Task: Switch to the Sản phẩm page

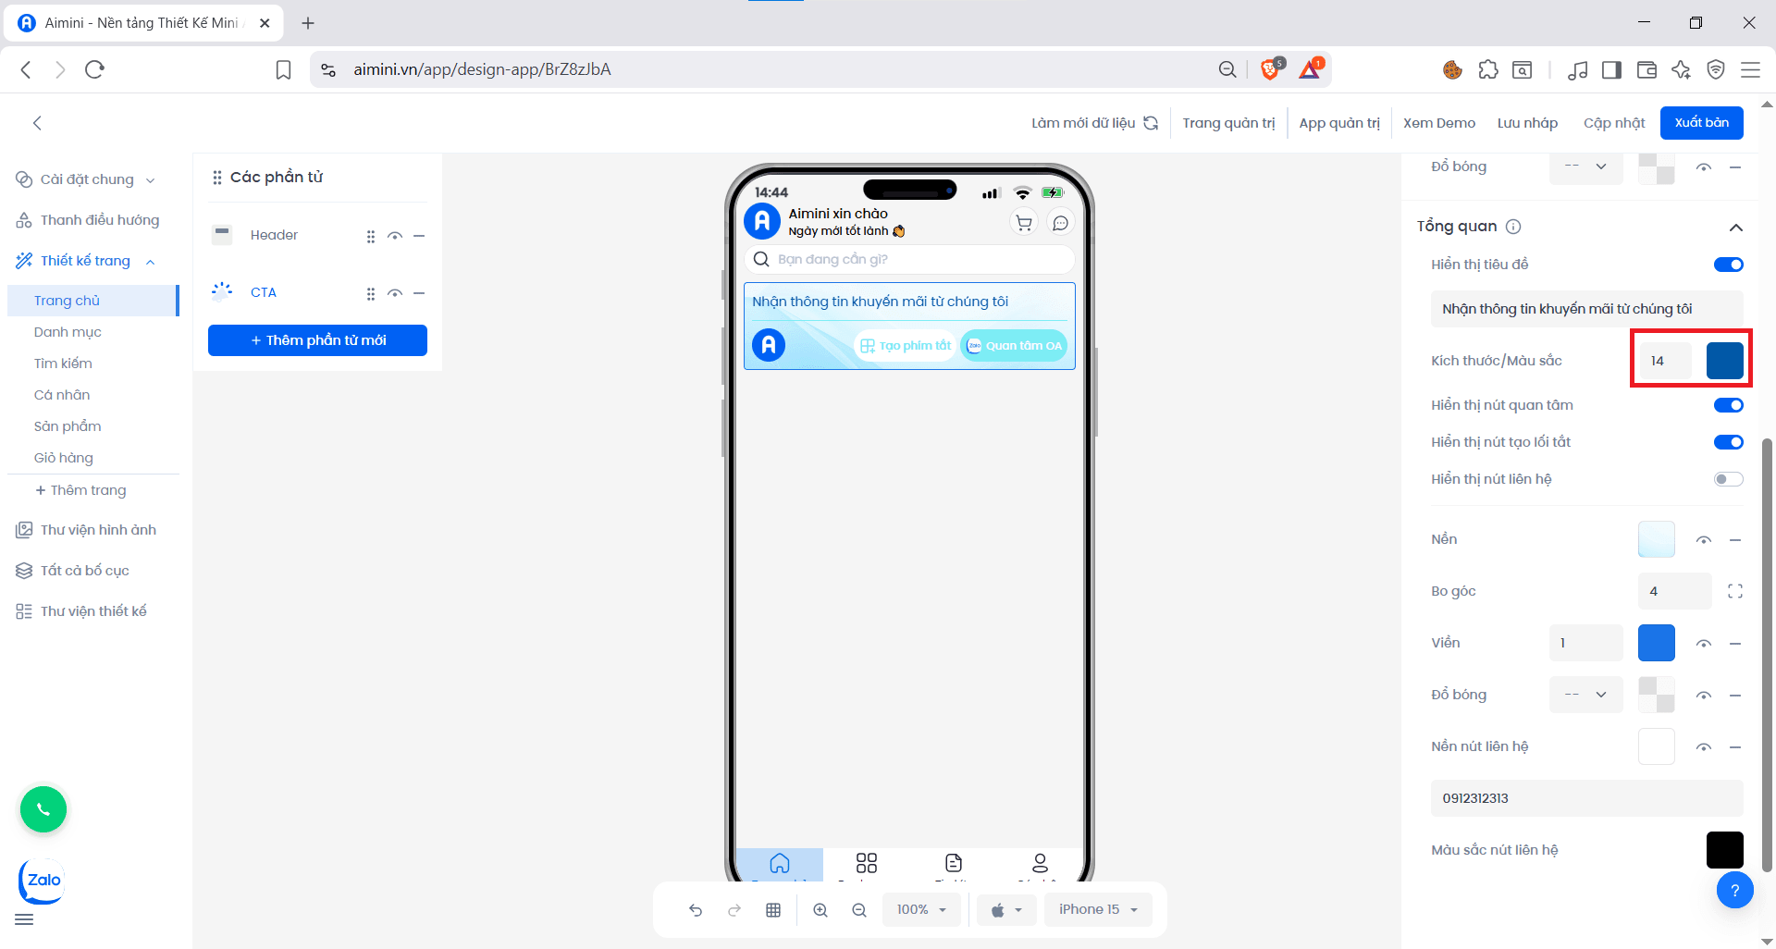Action: pyautogui.click(x=67, y=425)
